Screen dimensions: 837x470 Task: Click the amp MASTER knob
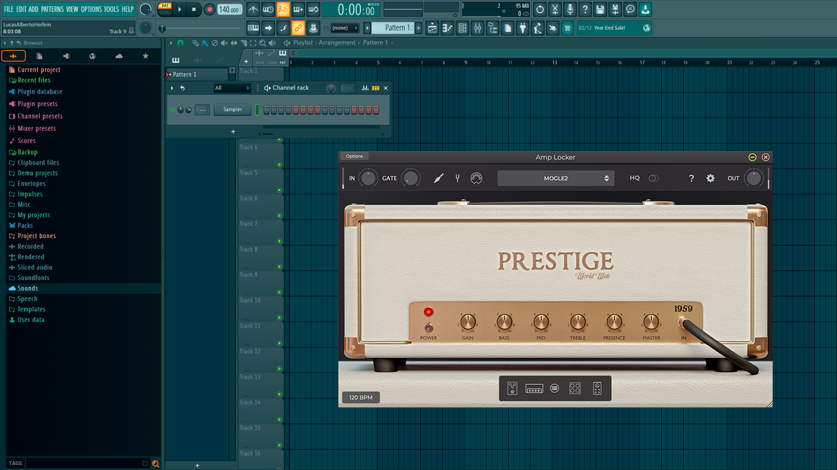651,322
